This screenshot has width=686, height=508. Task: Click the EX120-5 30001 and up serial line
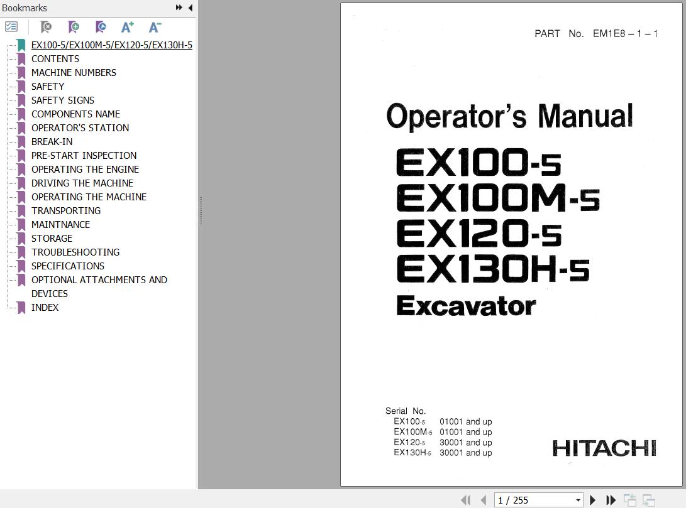click(x=443, y=443)
